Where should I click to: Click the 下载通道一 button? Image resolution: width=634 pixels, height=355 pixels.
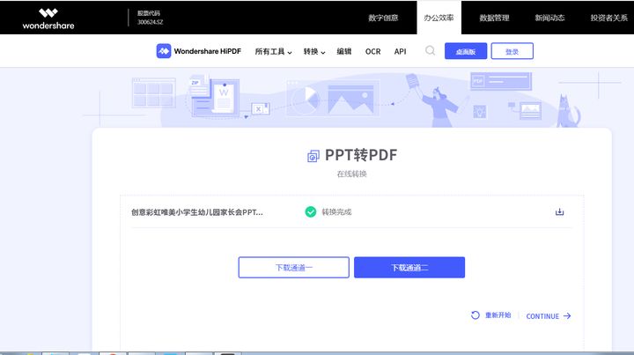coord(293,268)
